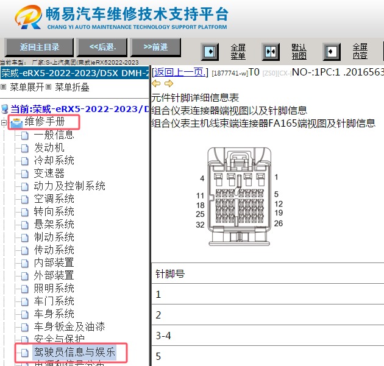
Task: Click page icon next to 车门系统
Action: click(x=25, y=301)
